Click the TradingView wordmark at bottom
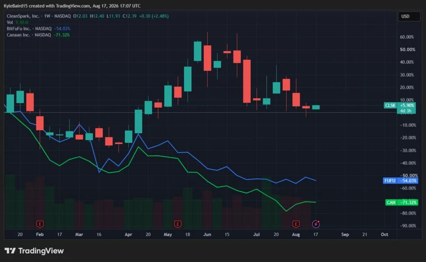The image size is (426, 262). tap(41, 251)
